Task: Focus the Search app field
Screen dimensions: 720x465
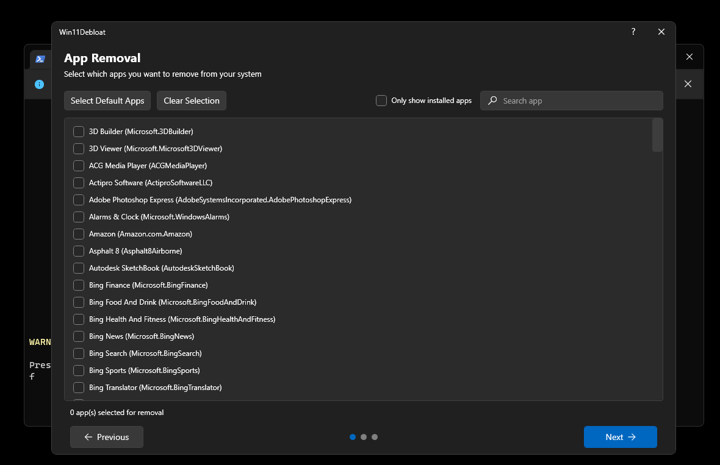Action: coord(572,101)
